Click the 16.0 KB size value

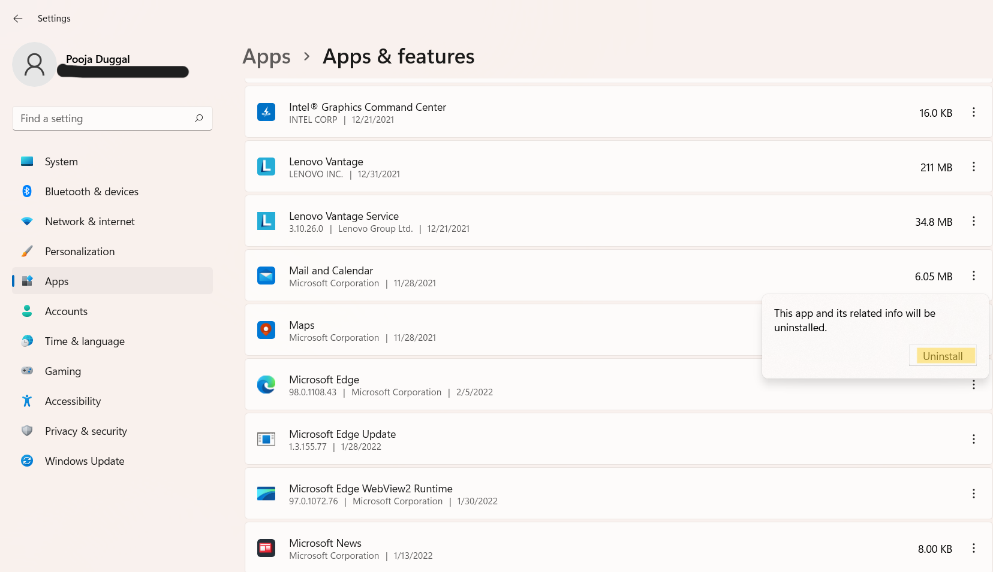pyautogui.click(x=936, y=113)
